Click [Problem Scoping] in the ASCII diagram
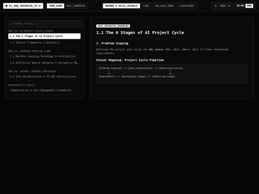Viewport: 259px width, 194px height. pyautogui.click(x=110, y=68)
